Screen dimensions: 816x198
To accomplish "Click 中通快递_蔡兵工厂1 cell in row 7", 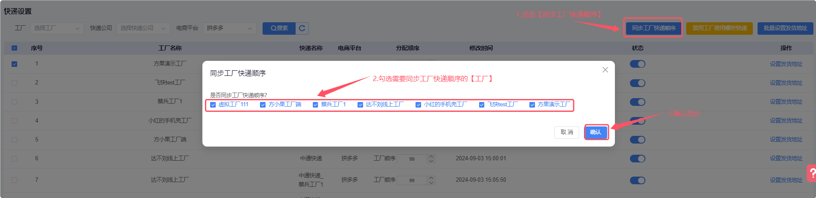I will tap(311, 180).
